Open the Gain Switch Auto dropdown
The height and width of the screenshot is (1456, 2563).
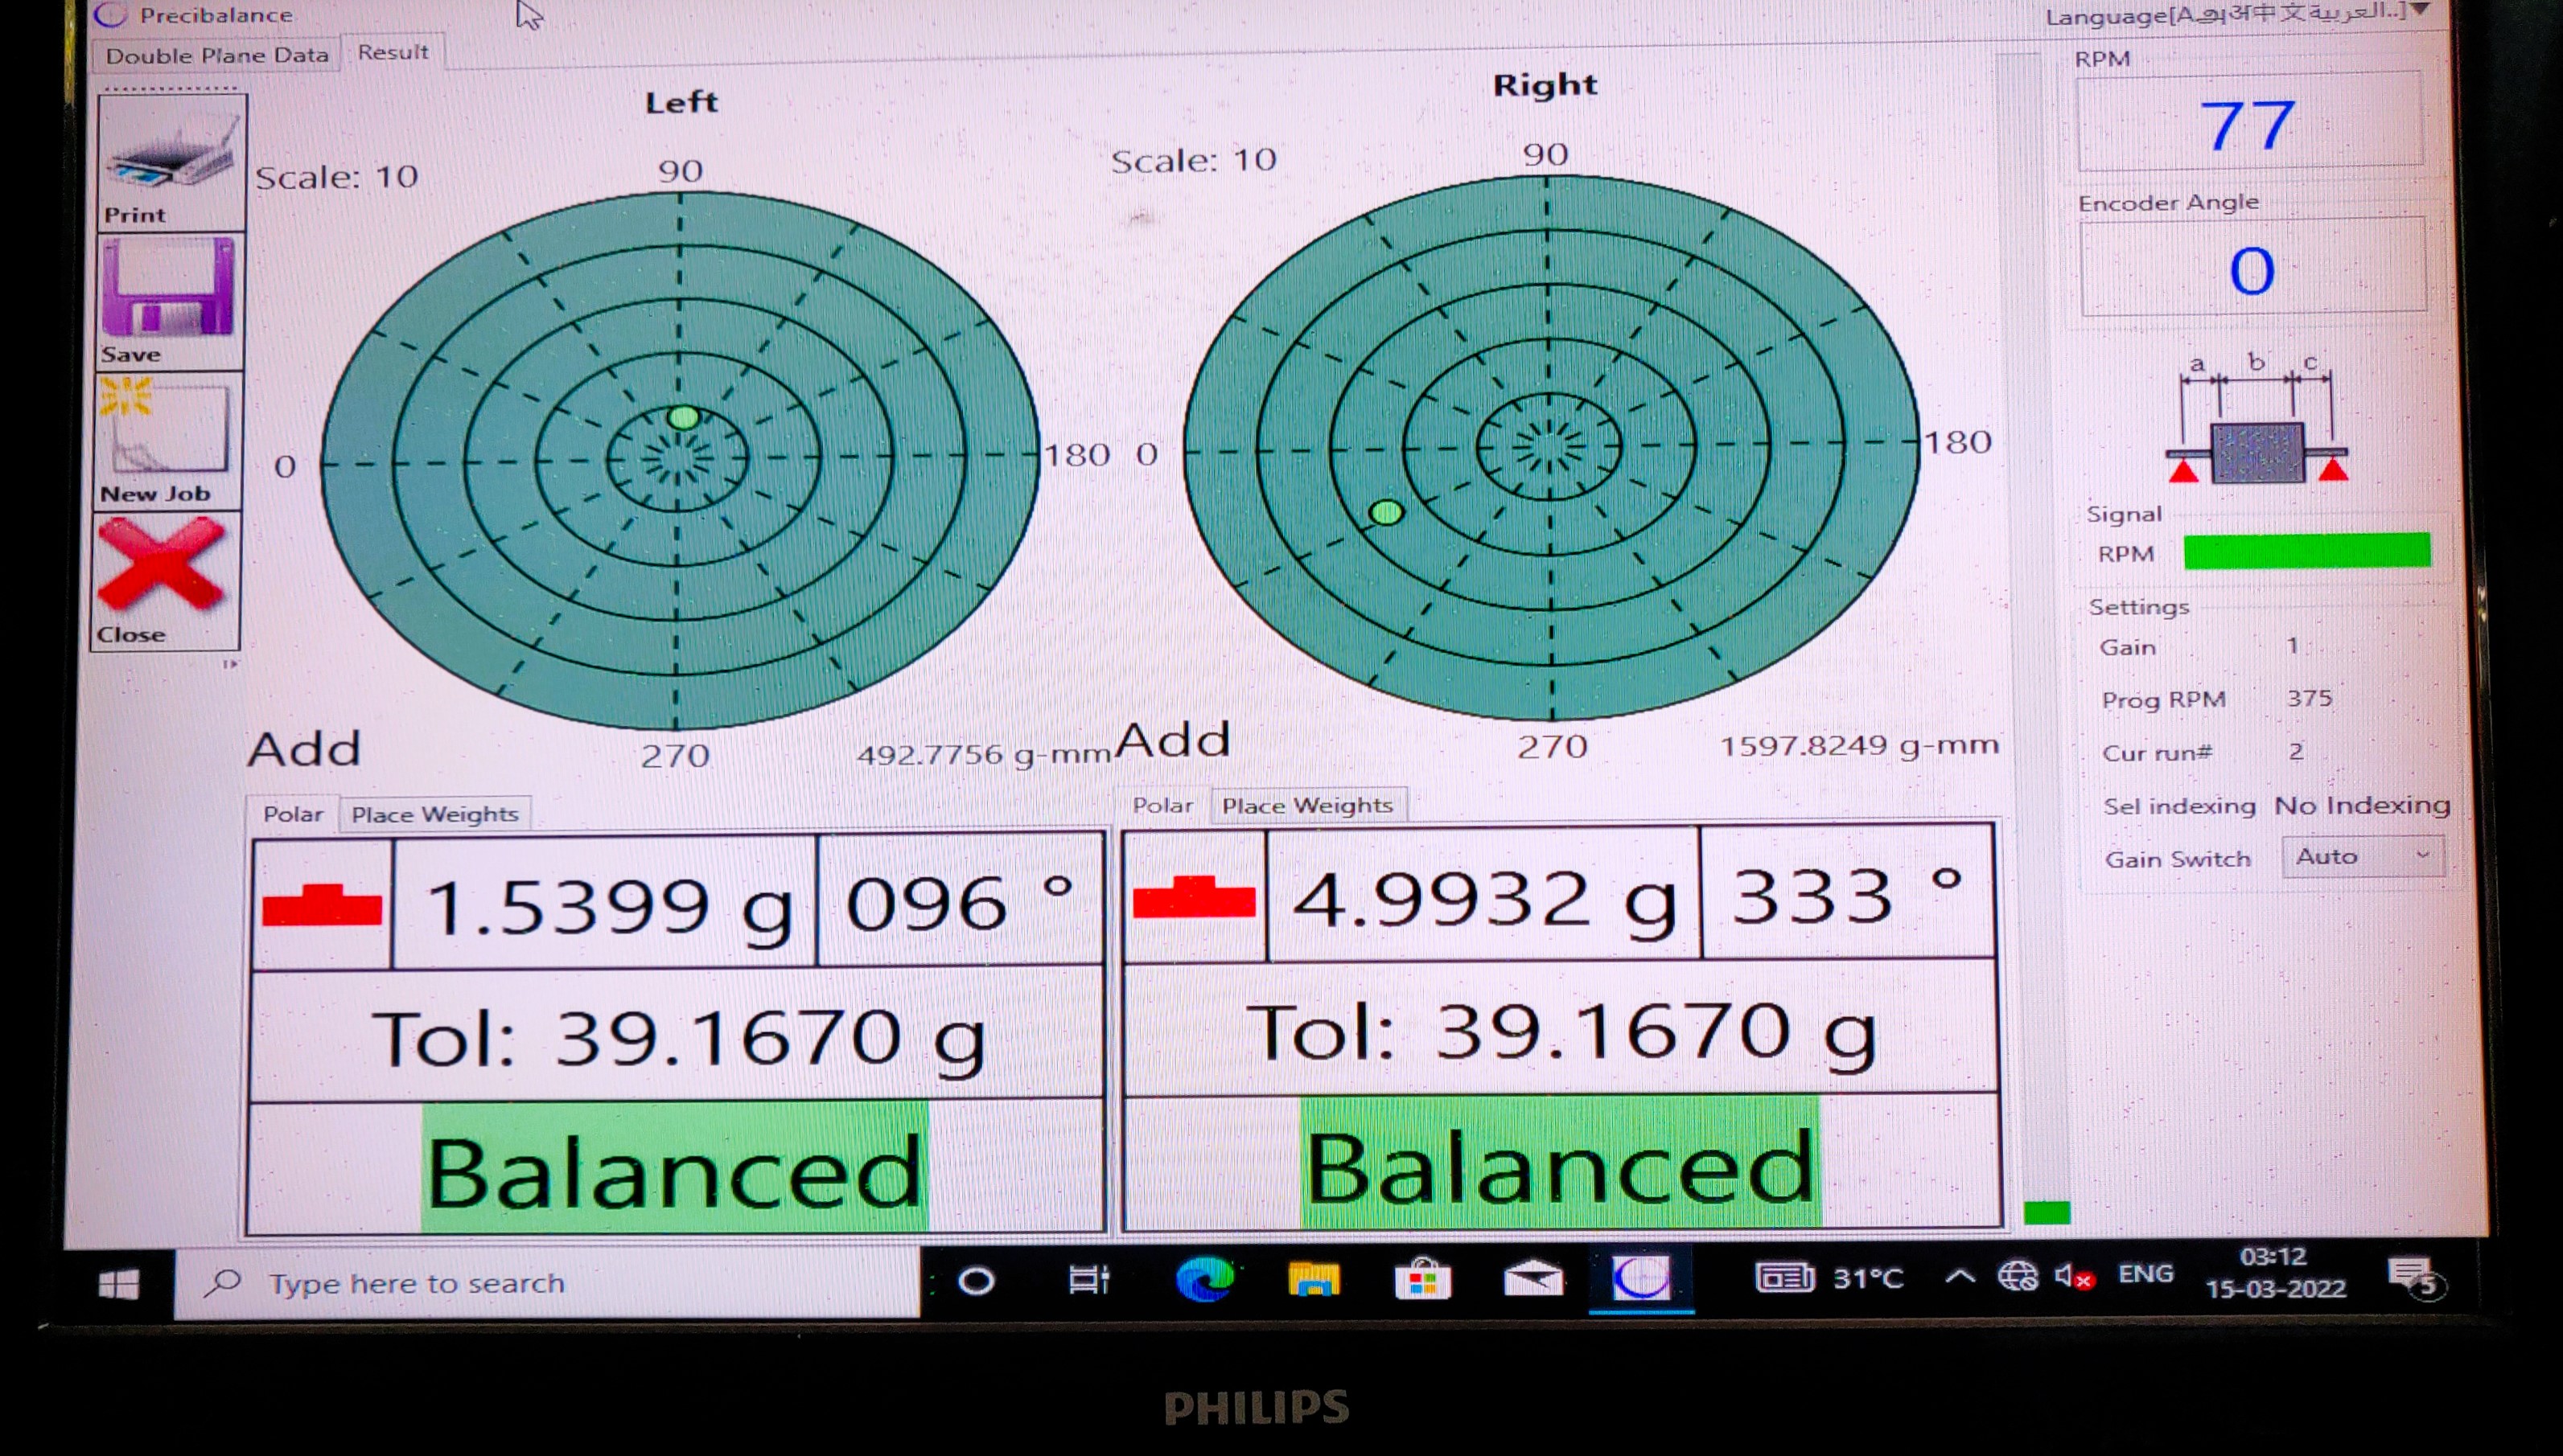2361,857
